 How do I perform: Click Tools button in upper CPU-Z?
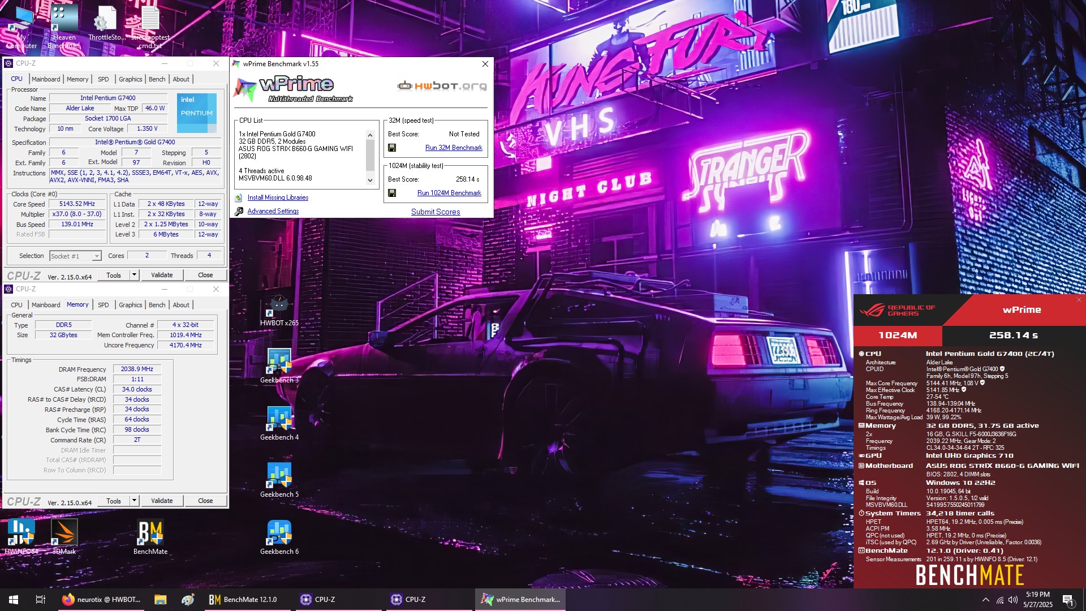[114, 275]
